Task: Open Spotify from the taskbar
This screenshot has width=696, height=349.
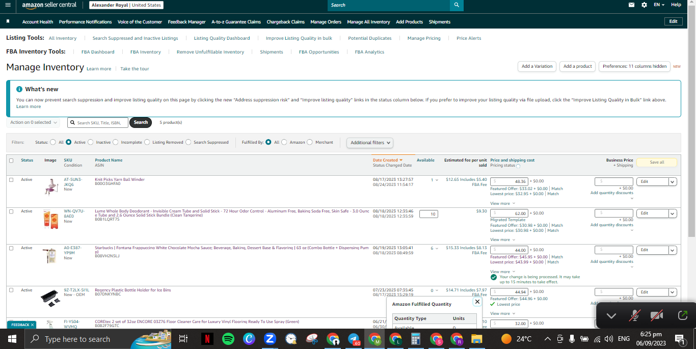Action: (228, 339)
